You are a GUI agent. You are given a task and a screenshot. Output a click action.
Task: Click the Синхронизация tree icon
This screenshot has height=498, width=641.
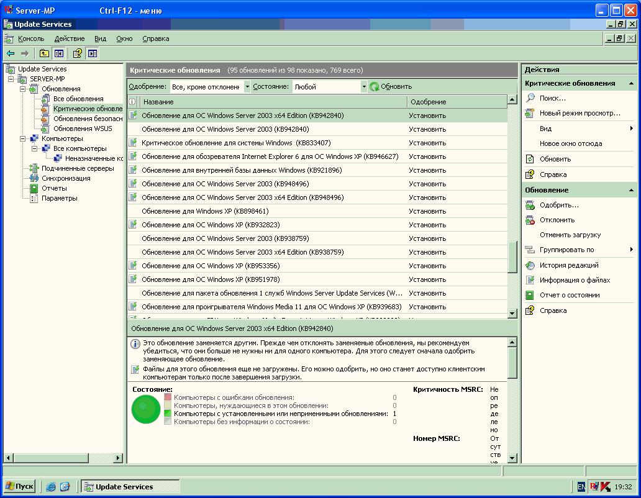click(34, 178)
